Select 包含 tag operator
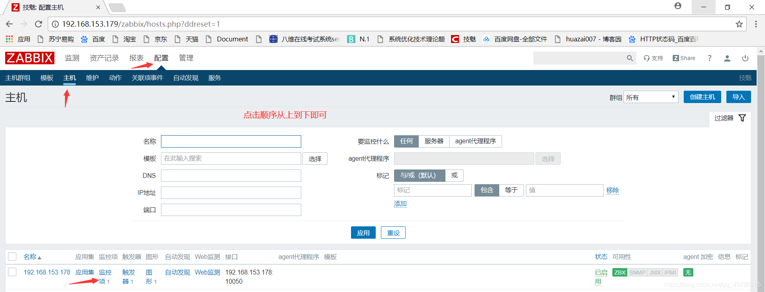 487,190
